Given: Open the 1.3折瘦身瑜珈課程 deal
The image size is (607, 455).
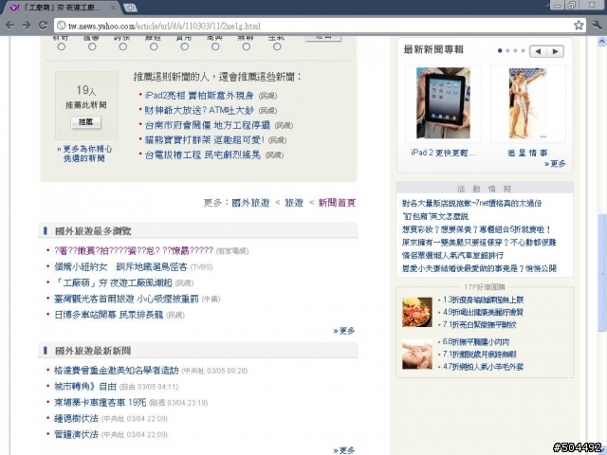Looking at the screenshot, I should 483,300.
